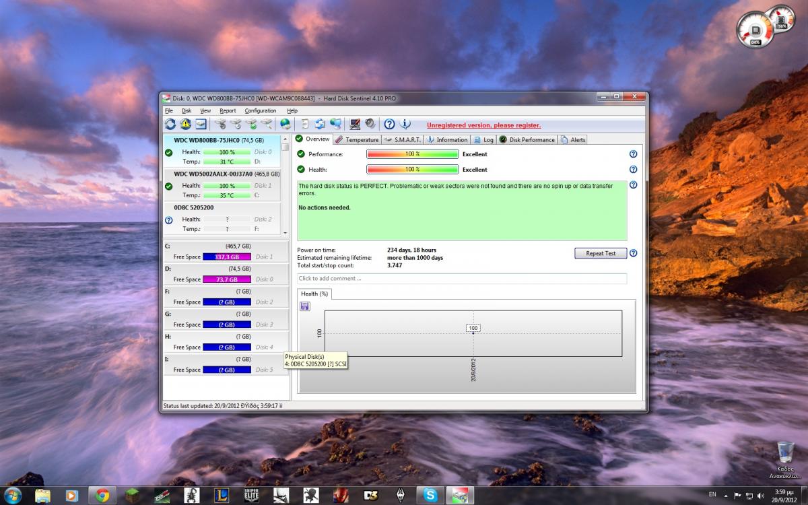The image size is (808, 505).
Task: Open Skype from the taskbar
Action: pyautogui.click(x=430, y=495)
